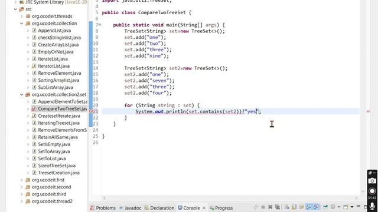Click the class name CompareTwoTreeSet in code
Image resolution: width=378 pixels, height=212 pixels.
[x=162, y=12]
